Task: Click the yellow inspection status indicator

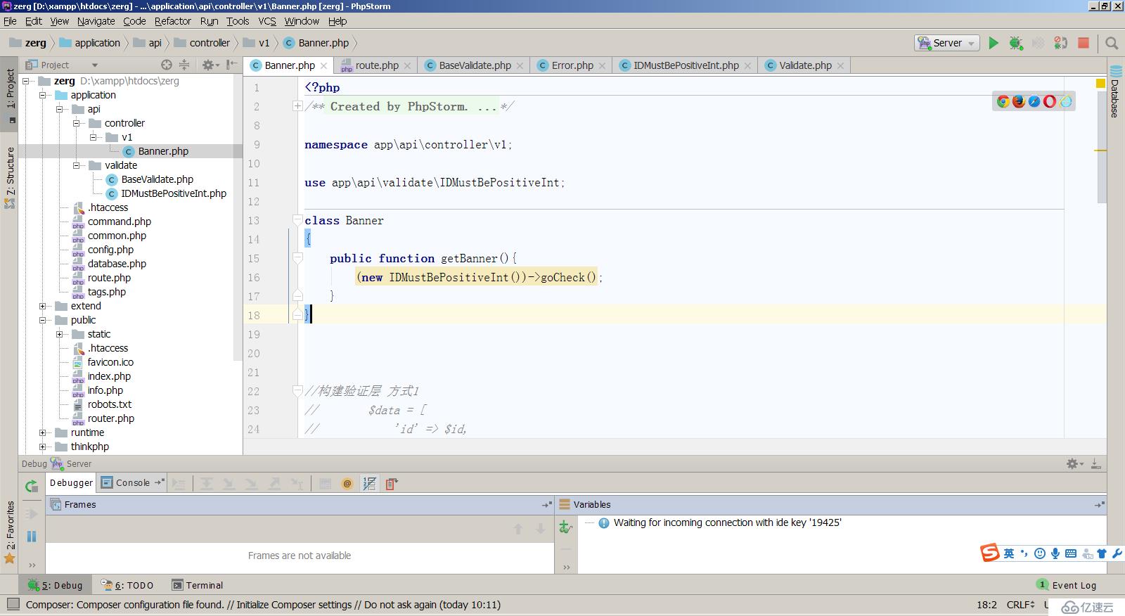Action: coord(1101,84)
